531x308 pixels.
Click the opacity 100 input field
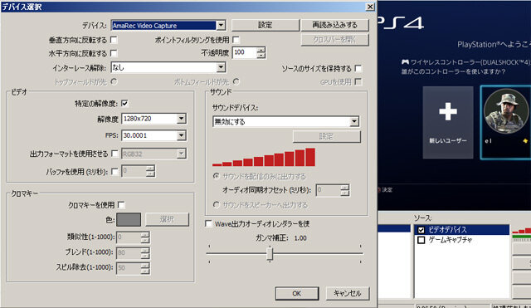tap(245, 52)
